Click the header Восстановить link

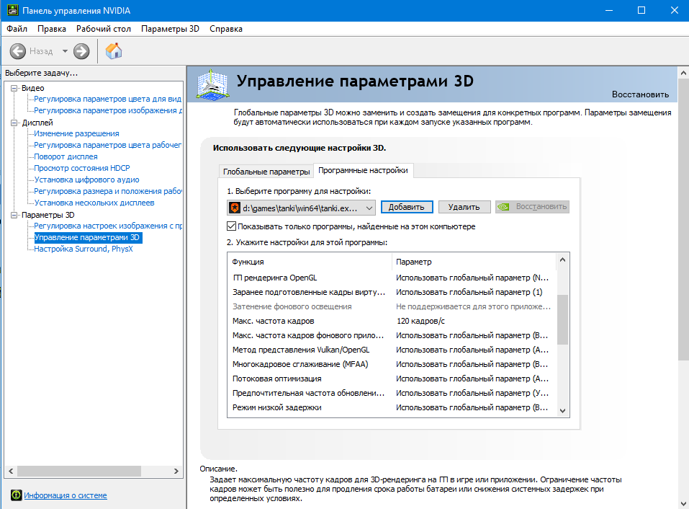tap(640, 94)
